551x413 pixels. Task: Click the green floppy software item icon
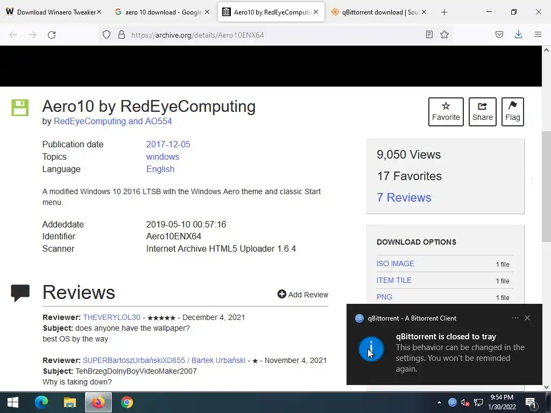tap(20, 108)
